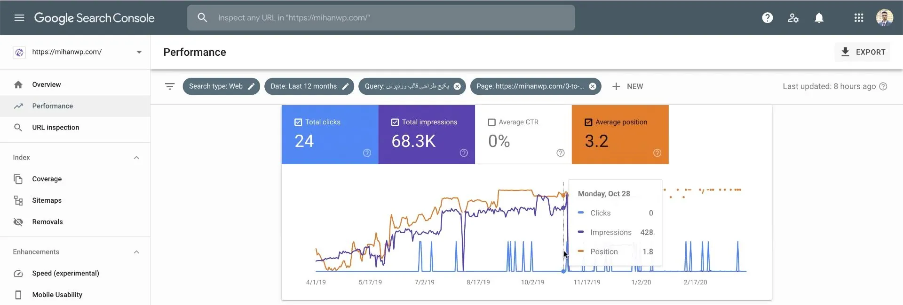The image size is (903, 305).
Task: Click the Total clicks value 24
Action: (304, 141)
